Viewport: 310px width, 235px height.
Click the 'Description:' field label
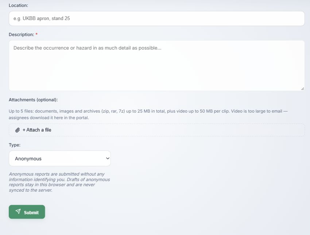click(22, 35)
